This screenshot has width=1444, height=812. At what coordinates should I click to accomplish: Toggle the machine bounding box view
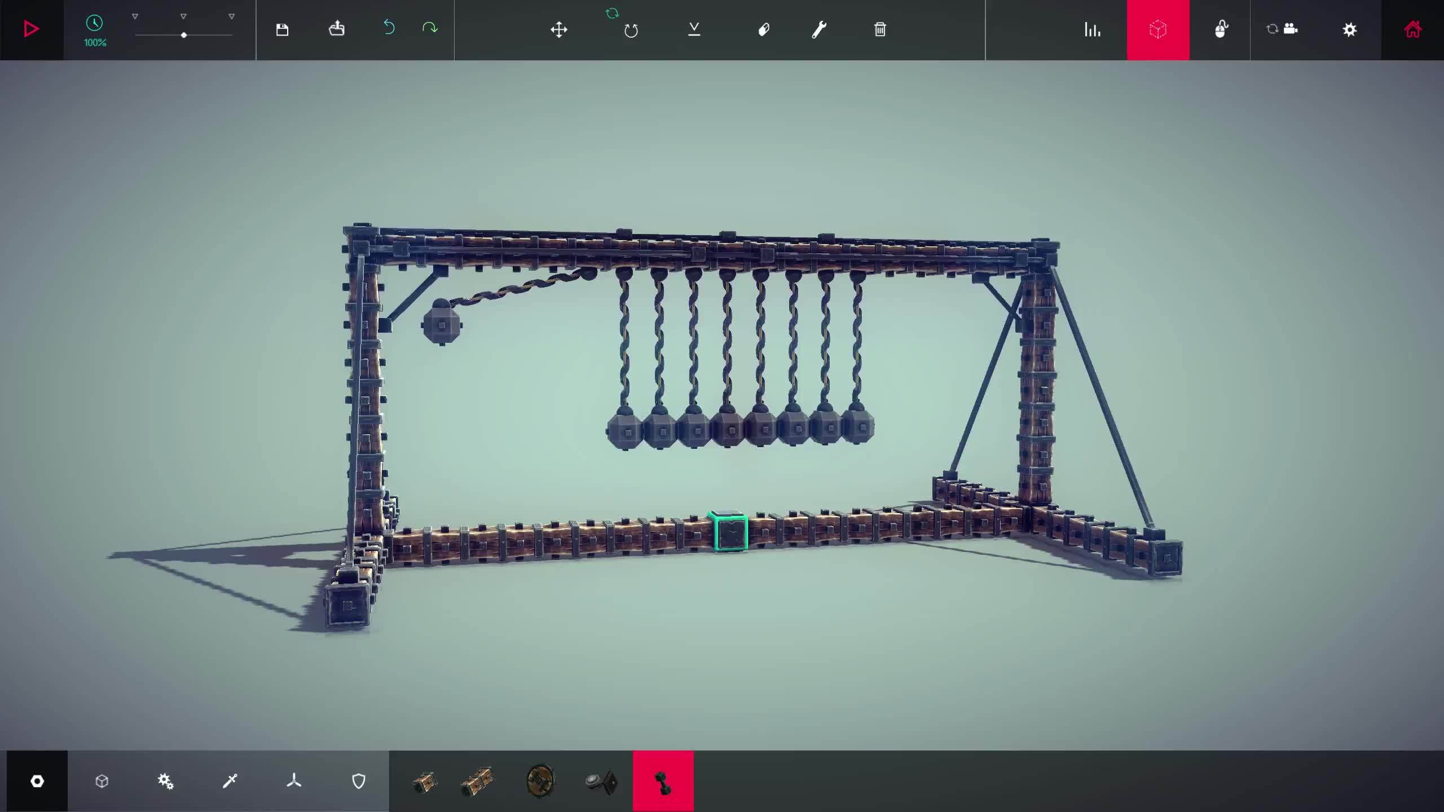(1158, 30)
